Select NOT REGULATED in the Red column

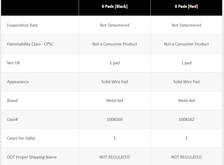click(x=186, y=157)
